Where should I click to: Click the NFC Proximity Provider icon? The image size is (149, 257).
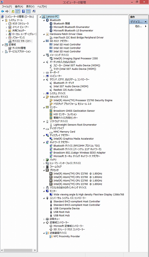click(51, 236)
